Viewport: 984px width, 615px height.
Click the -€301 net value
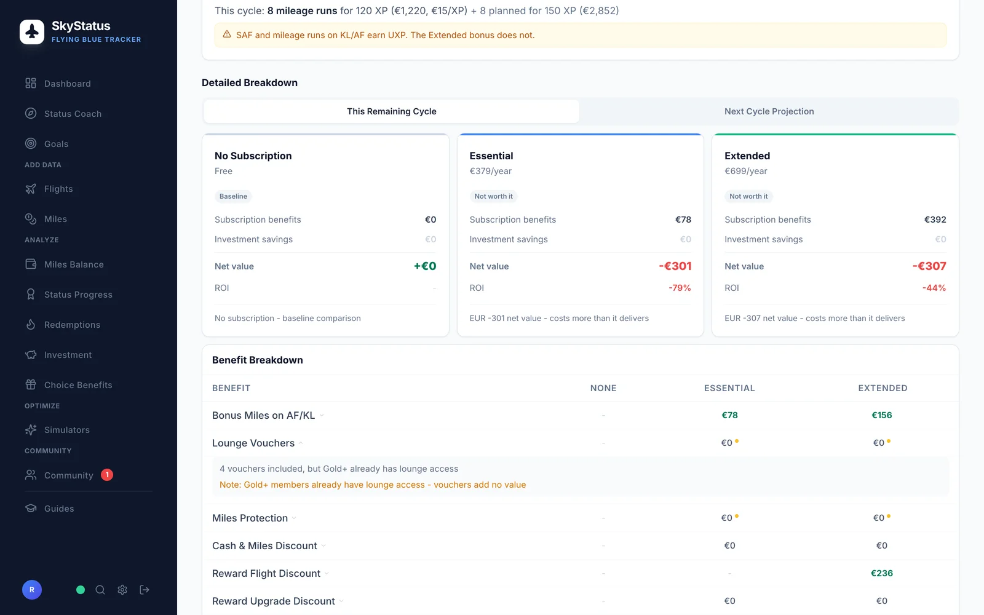pos(675,266)
